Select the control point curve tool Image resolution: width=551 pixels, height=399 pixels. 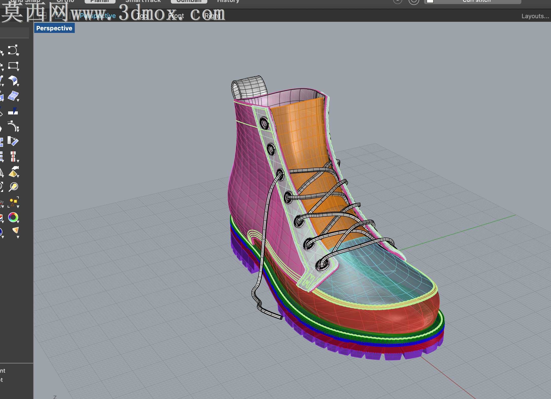(13, 50)
